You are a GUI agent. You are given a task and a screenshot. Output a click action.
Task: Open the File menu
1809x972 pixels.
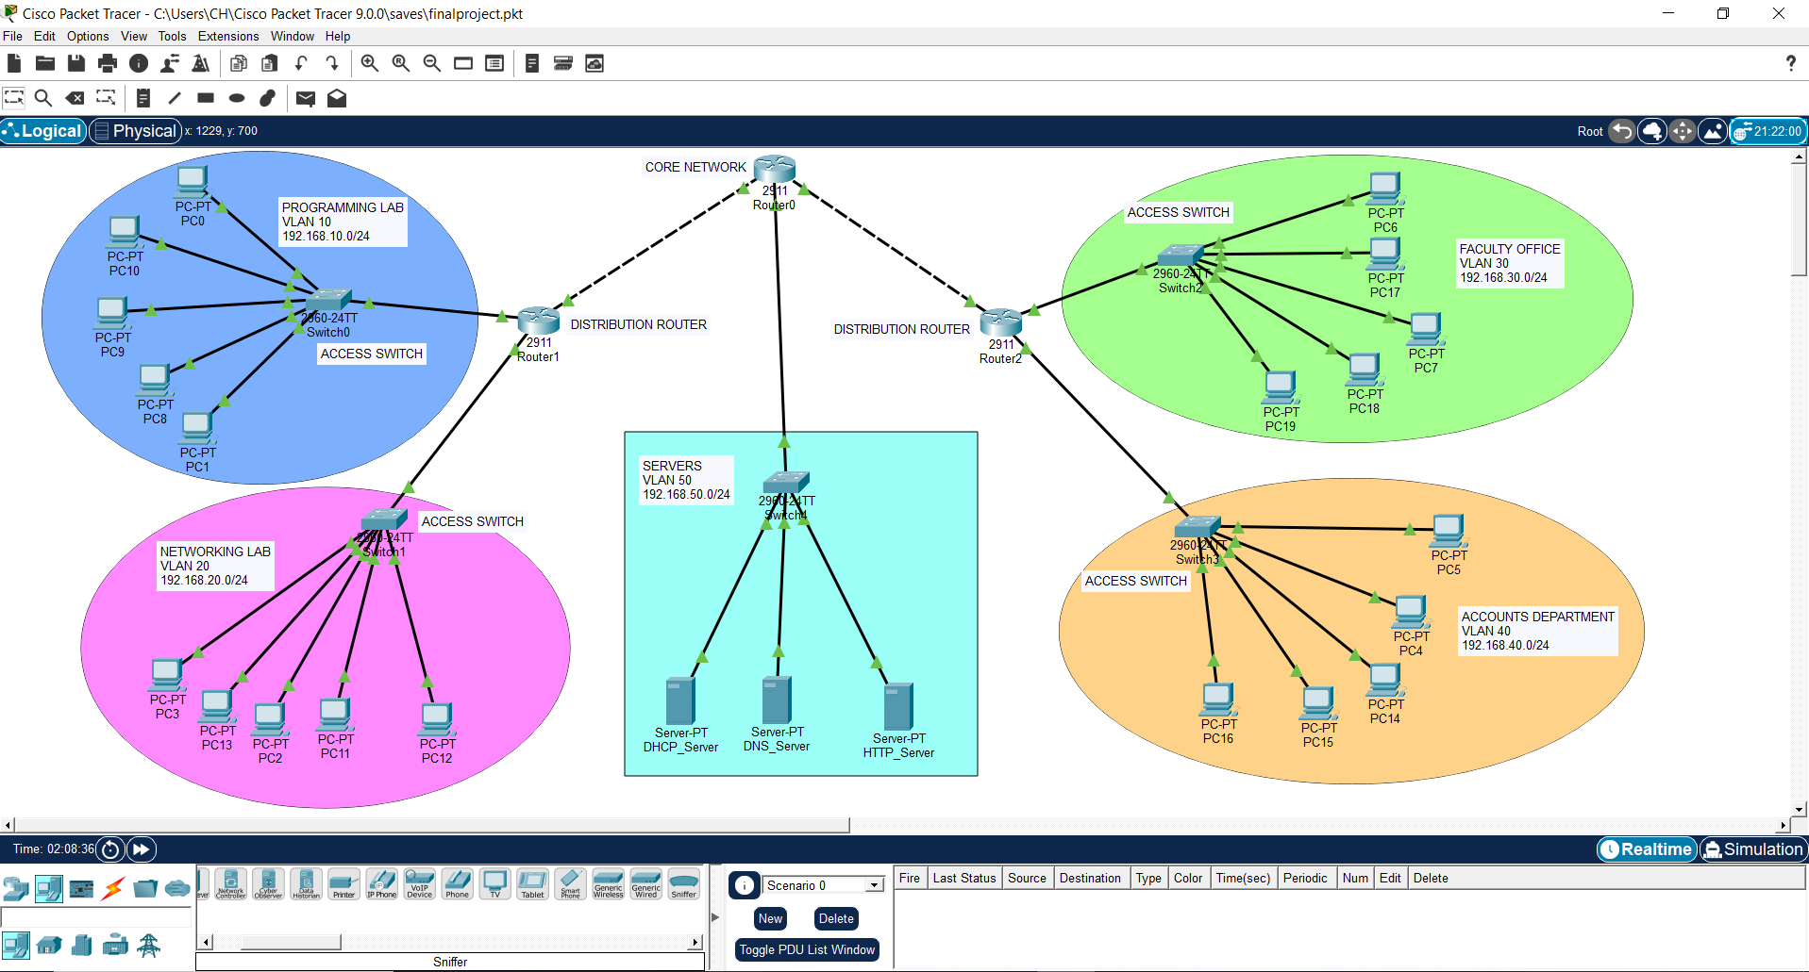pos(13,36)
